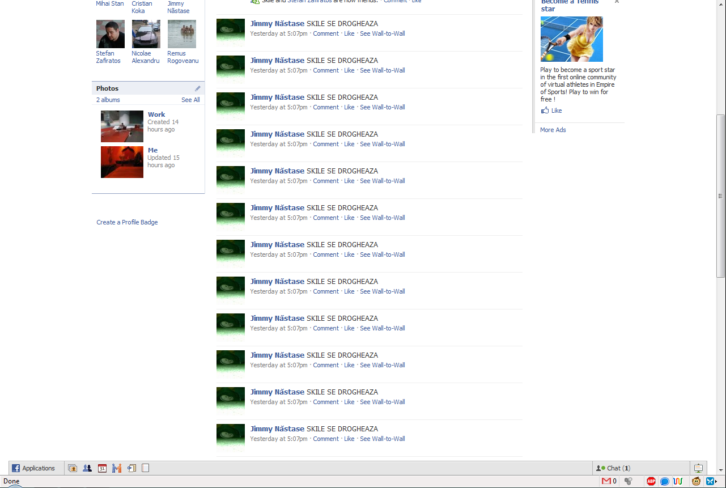Open Cristian Koka's profile link

[142, 7]
